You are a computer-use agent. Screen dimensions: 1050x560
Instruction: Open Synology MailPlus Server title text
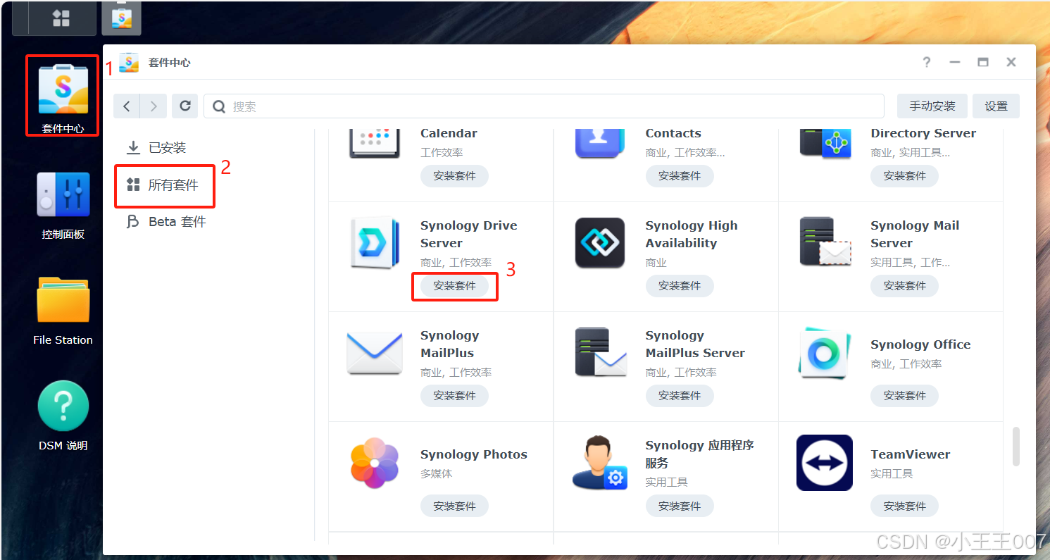695,344
